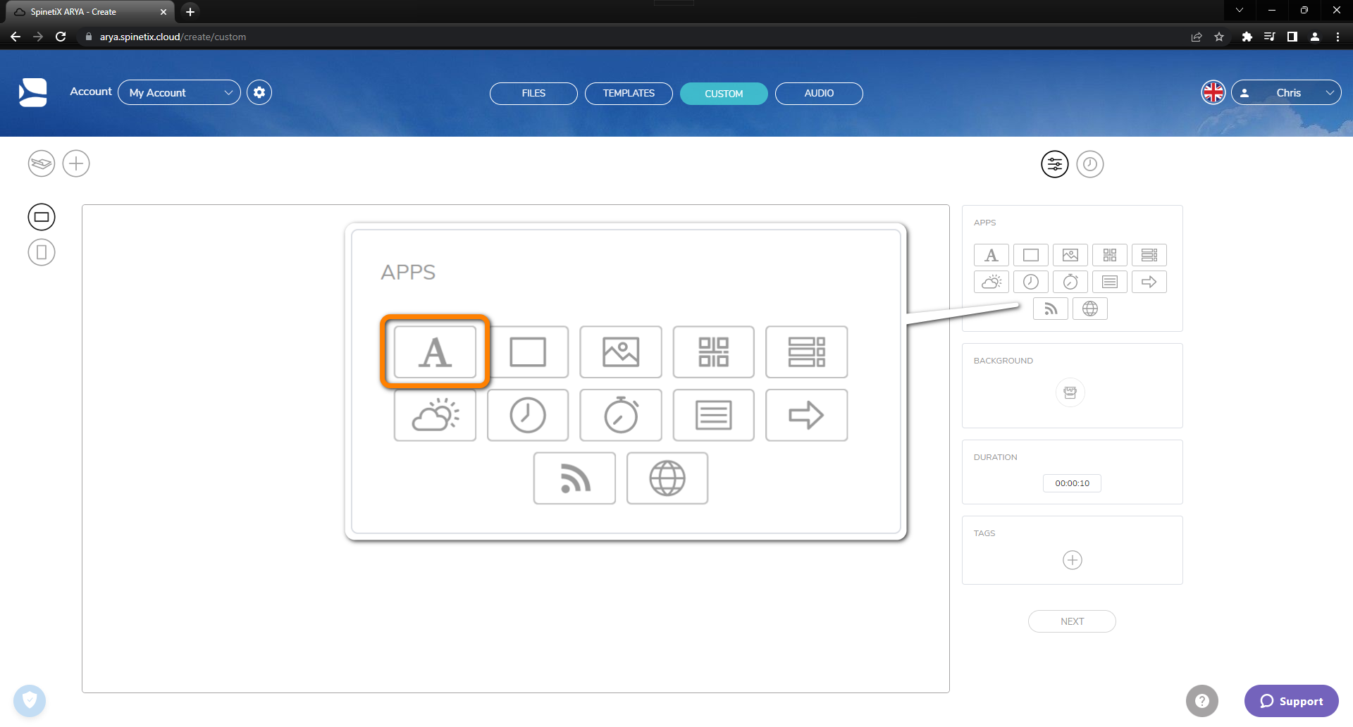
Task: Choose the QR code app icon
Action: tap(1109, 255)
